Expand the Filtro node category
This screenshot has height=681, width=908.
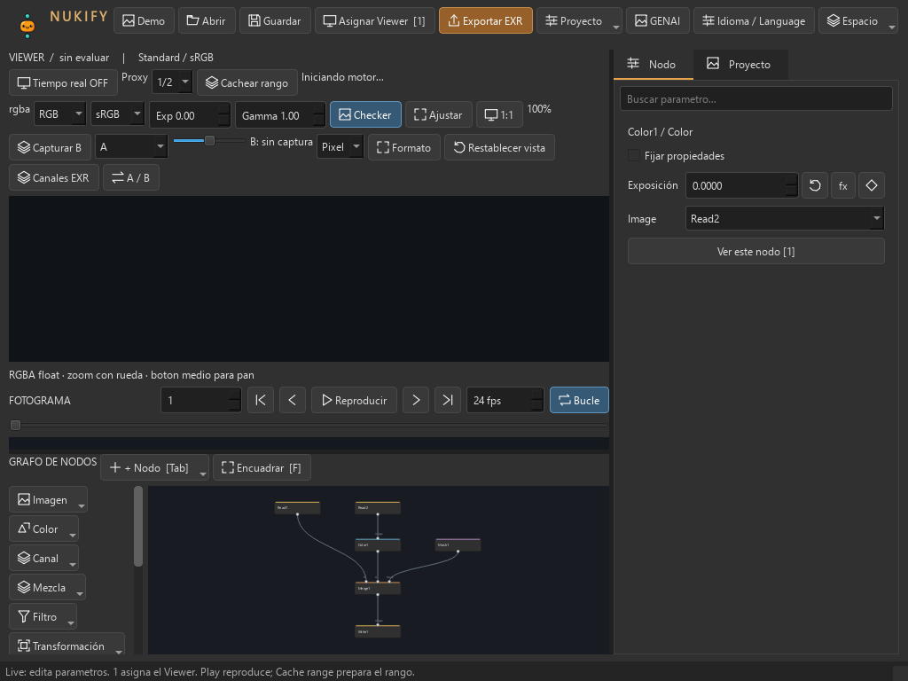(43, 617)
